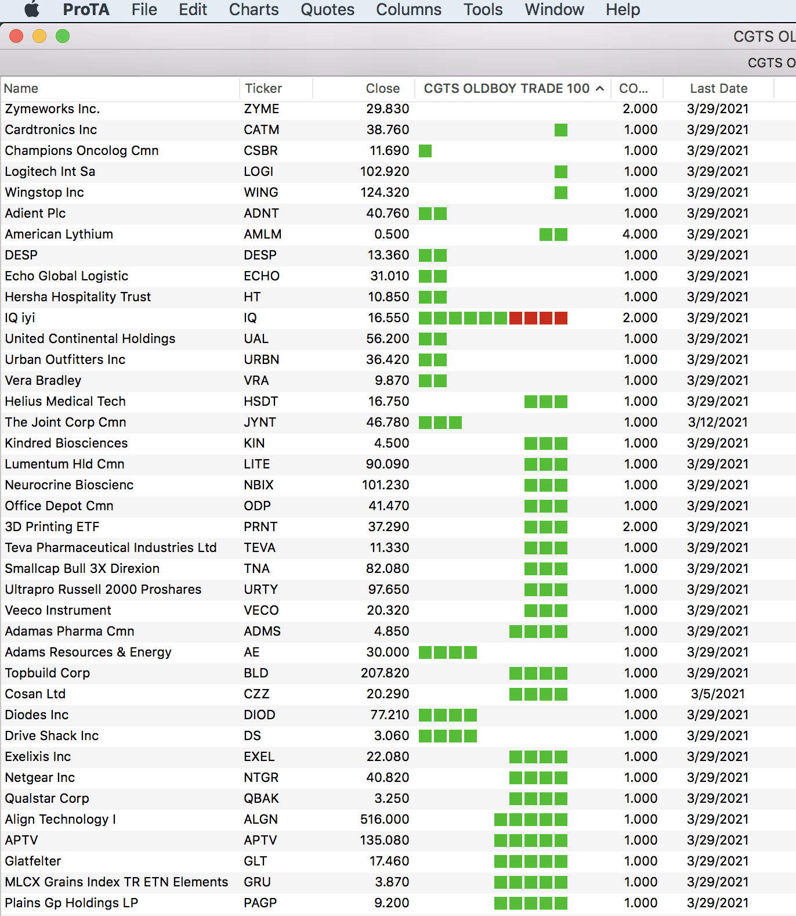The width and height of the screenshot is (796, 916).
Task: Select ticker ADNT
Action: [261, 213]
